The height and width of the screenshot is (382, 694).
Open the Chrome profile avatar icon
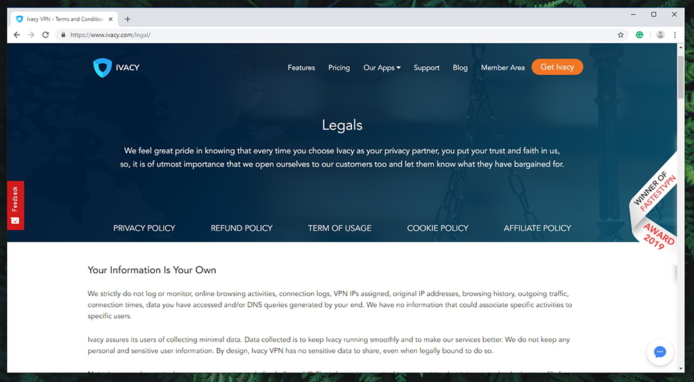[x=660, y=35]
